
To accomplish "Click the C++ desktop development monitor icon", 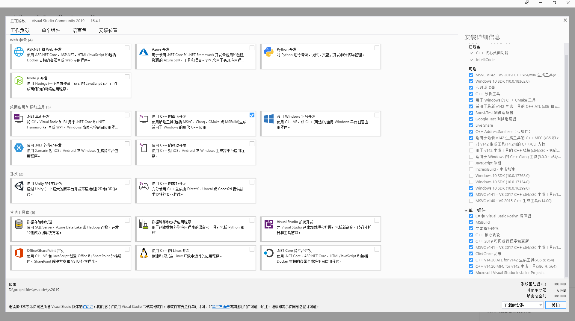I will pos(144,119).
